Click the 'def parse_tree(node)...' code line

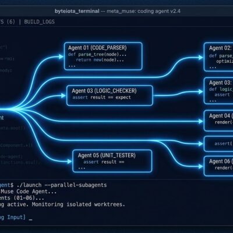pyautogui.click(x=97, y=54)
